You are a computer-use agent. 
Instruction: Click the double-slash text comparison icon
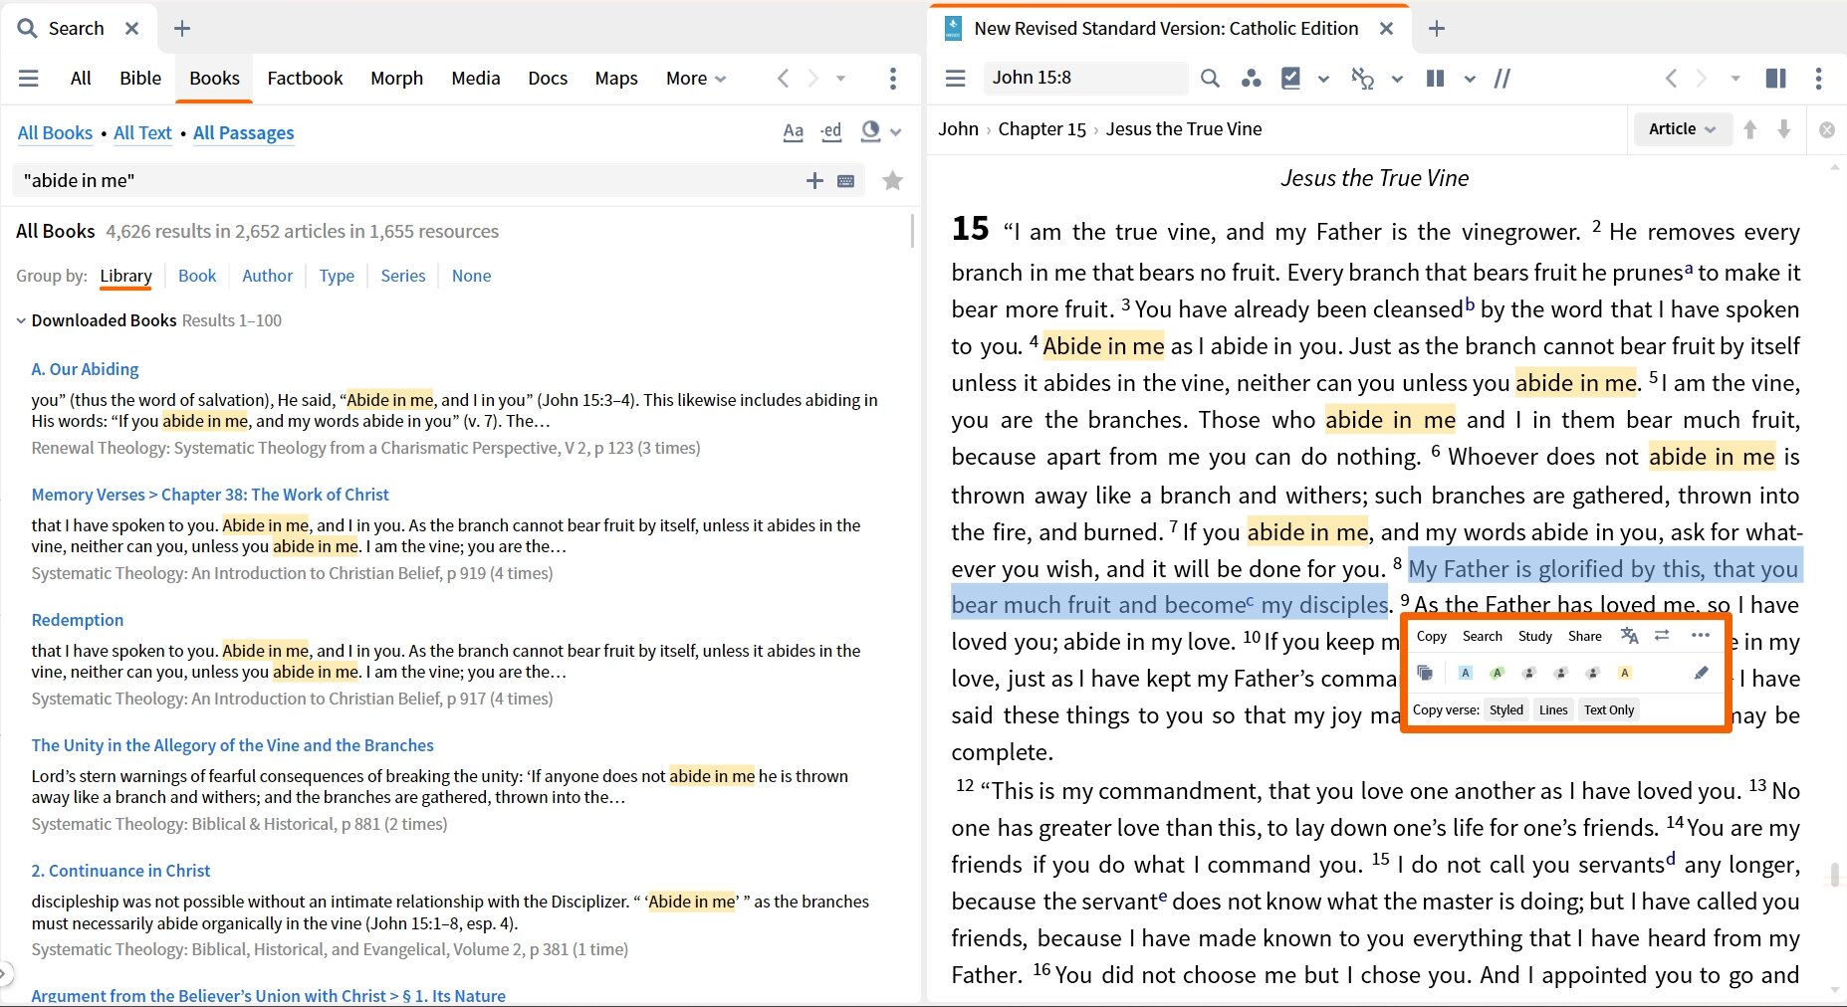coord(1501,79)
